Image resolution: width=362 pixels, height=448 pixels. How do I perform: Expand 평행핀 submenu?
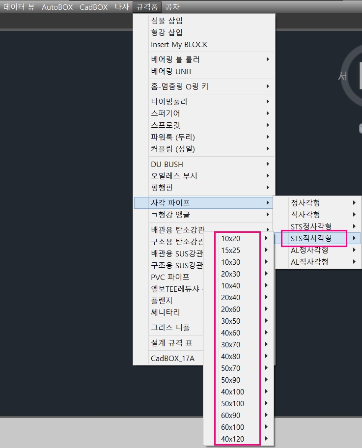click(204, 188)
